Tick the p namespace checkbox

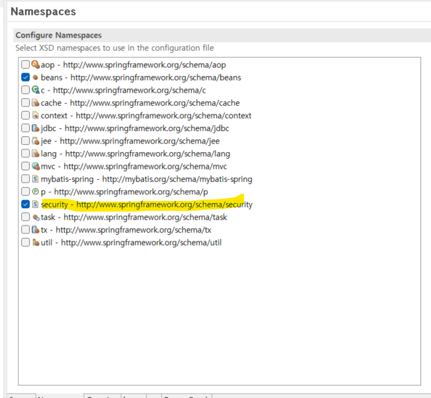click(25, 192)
